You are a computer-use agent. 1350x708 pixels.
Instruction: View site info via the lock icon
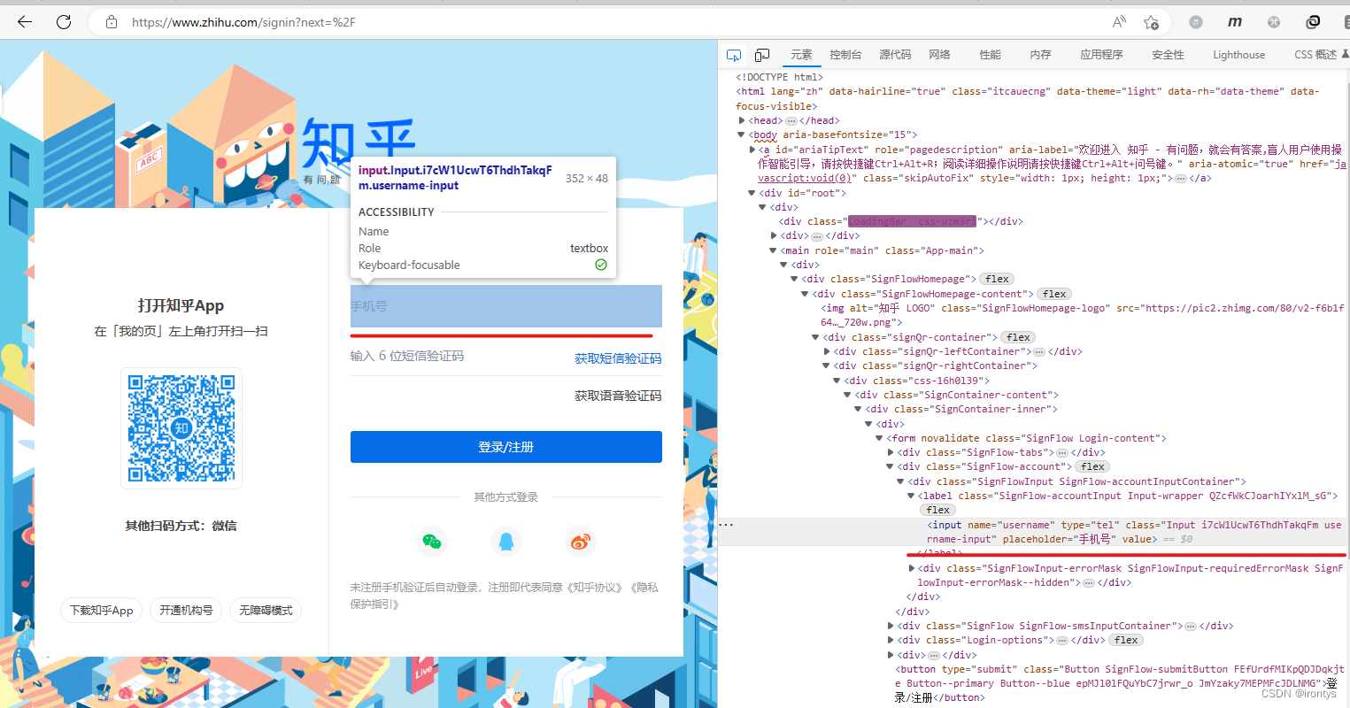112,22
